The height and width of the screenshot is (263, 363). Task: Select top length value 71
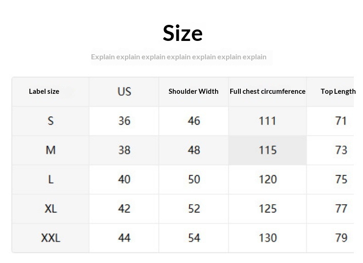tap(341, 121)
